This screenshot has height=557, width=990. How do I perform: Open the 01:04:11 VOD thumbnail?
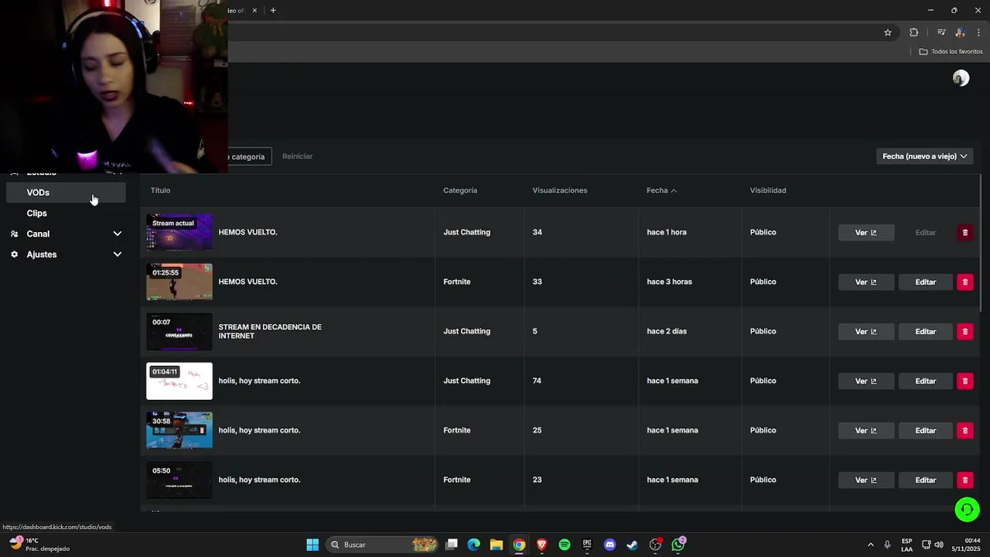click(179, 381)
